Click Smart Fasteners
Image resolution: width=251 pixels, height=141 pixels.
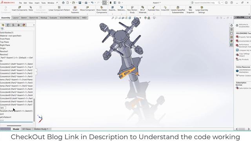[x=75, y=10]
